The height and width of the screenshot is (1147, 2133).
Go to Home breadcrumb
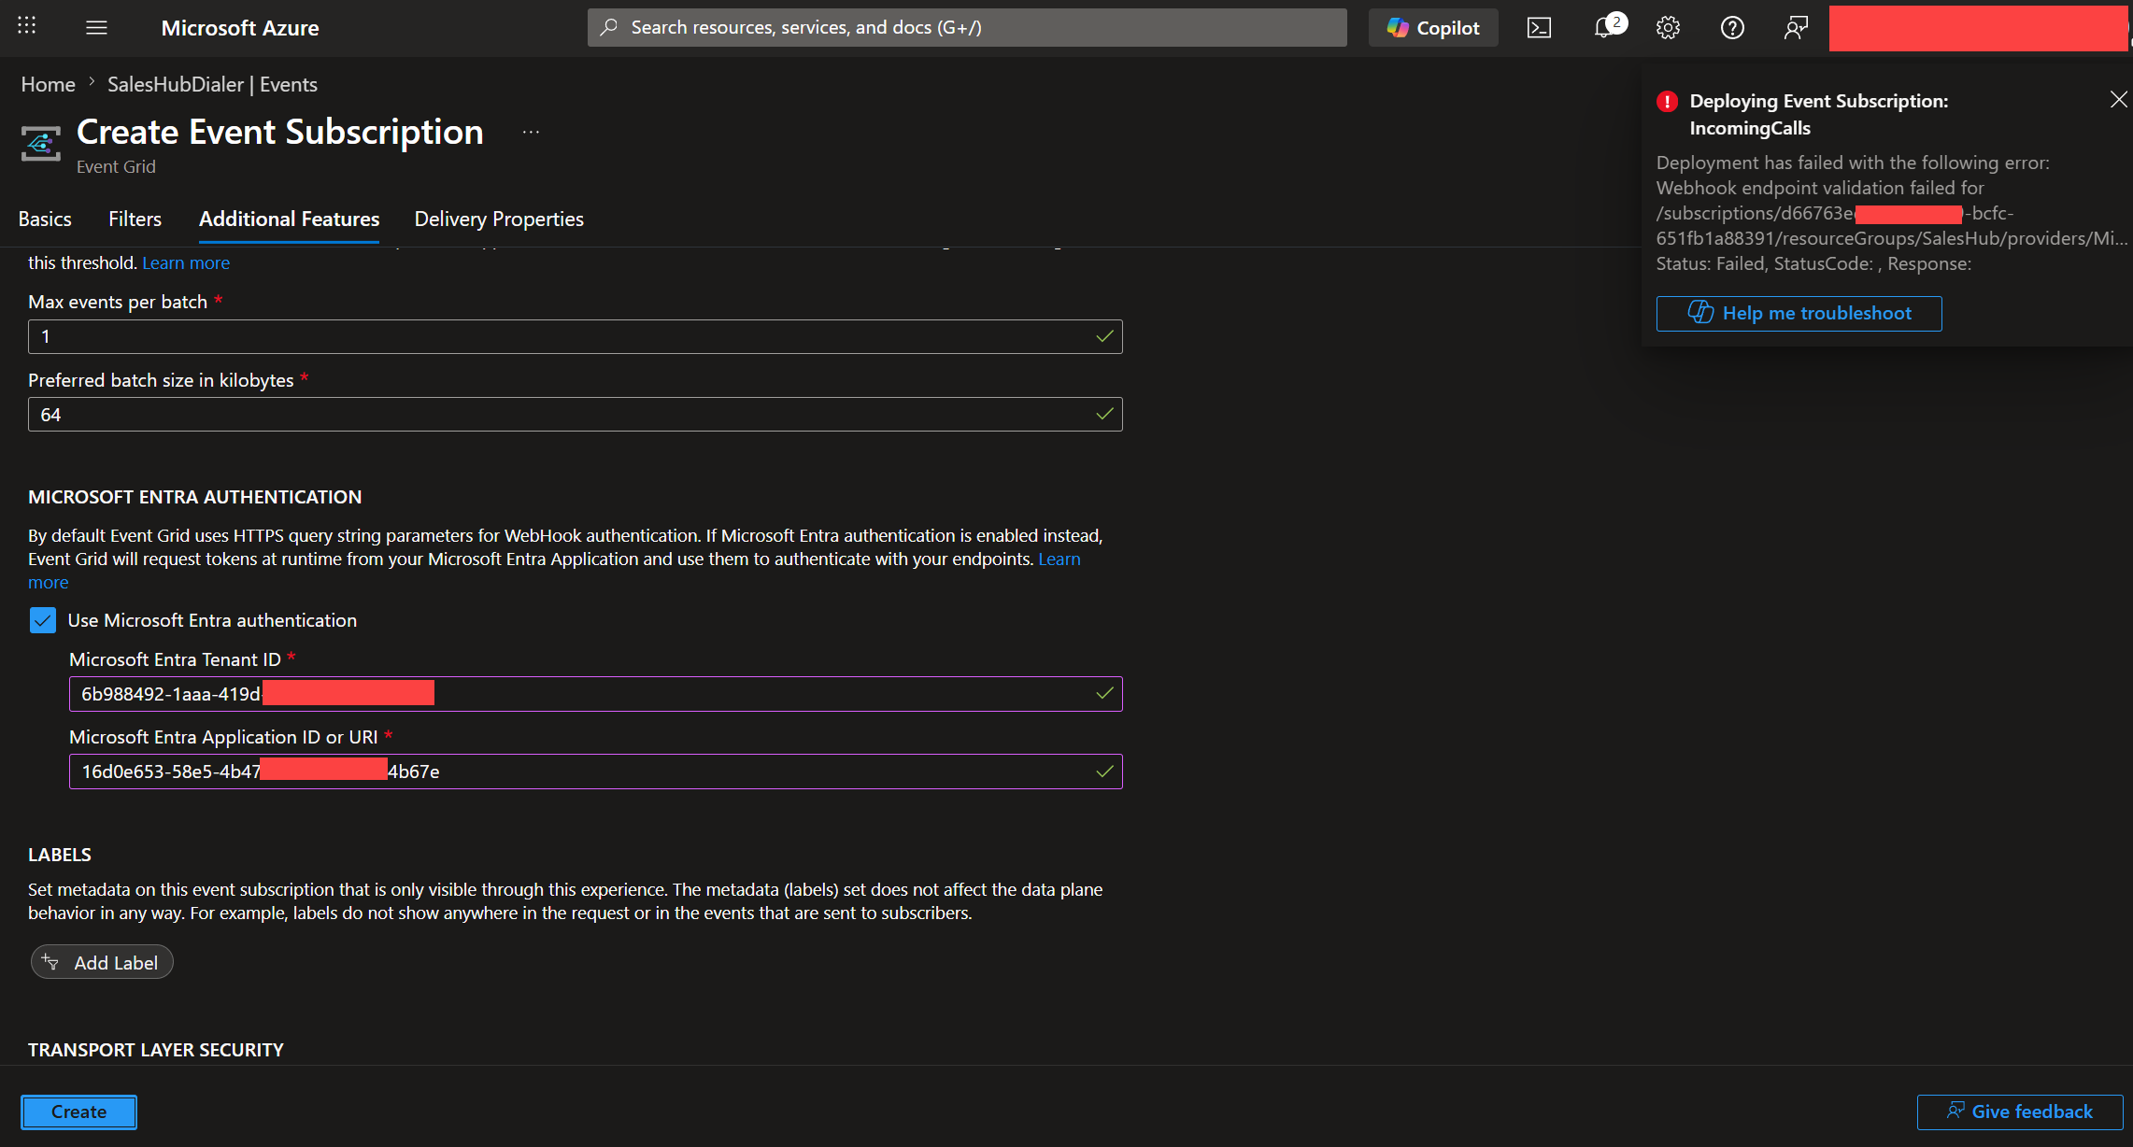click(49, 84)
